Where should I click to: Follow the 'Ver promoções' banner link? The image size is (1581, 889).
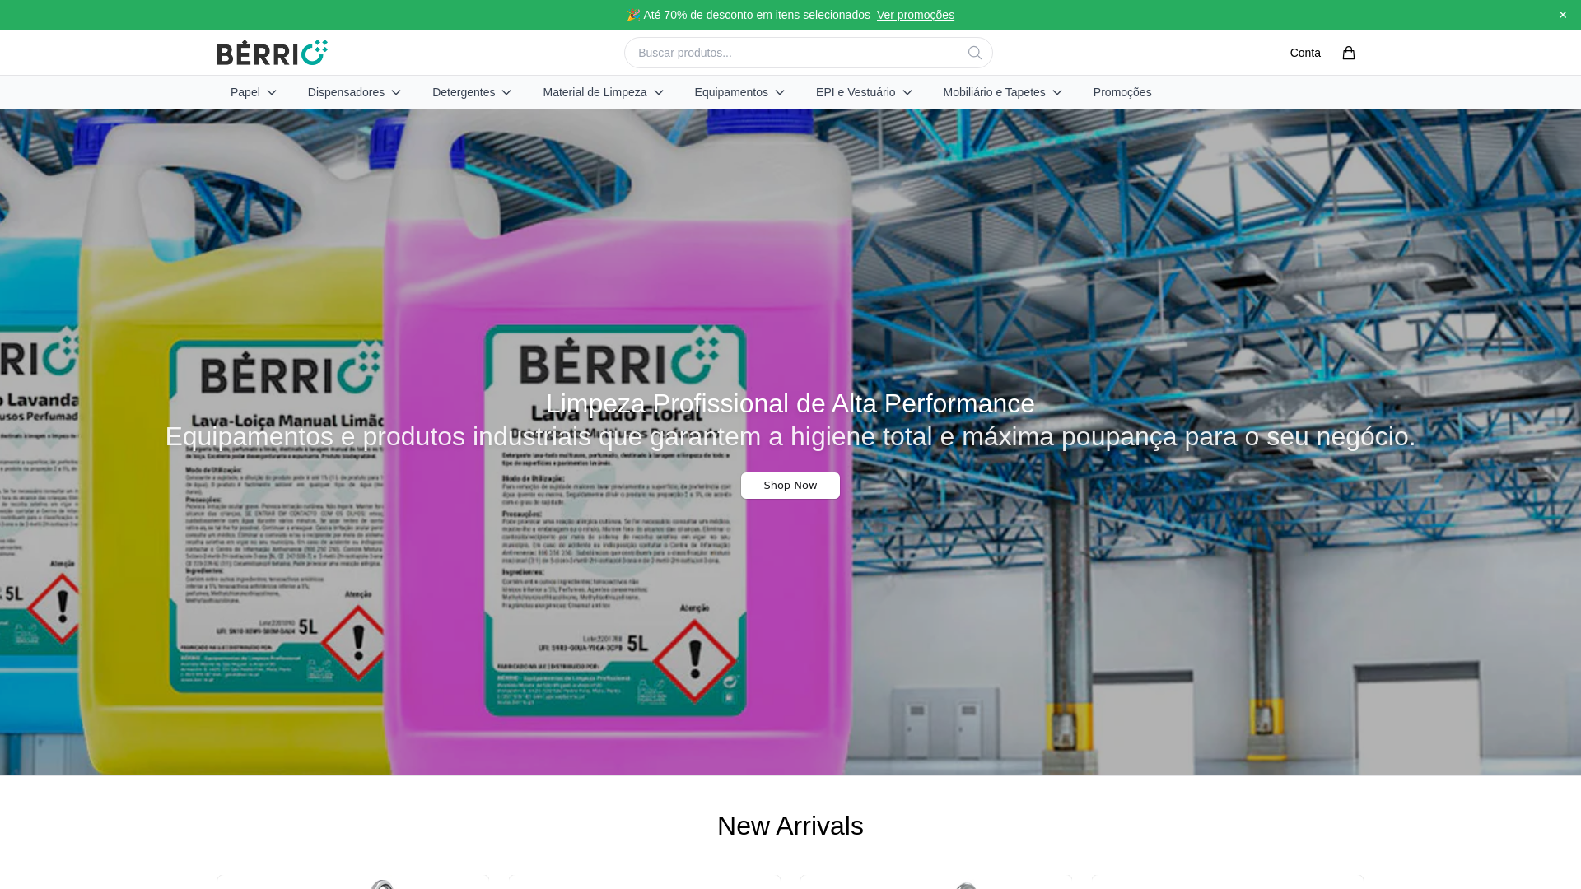tap(916, 15)
